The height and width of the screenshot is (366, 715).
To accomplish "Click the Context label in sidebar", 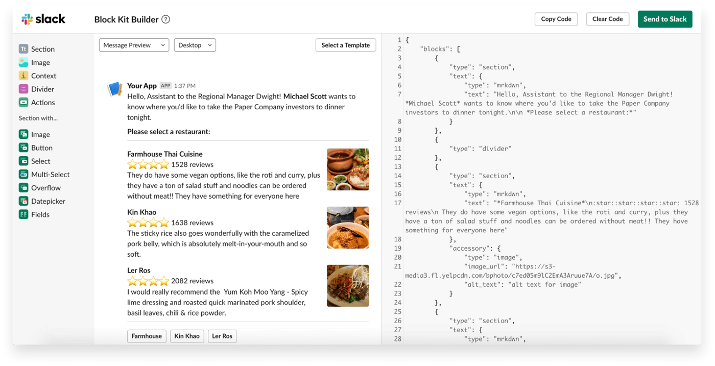I will coord(44,76).
